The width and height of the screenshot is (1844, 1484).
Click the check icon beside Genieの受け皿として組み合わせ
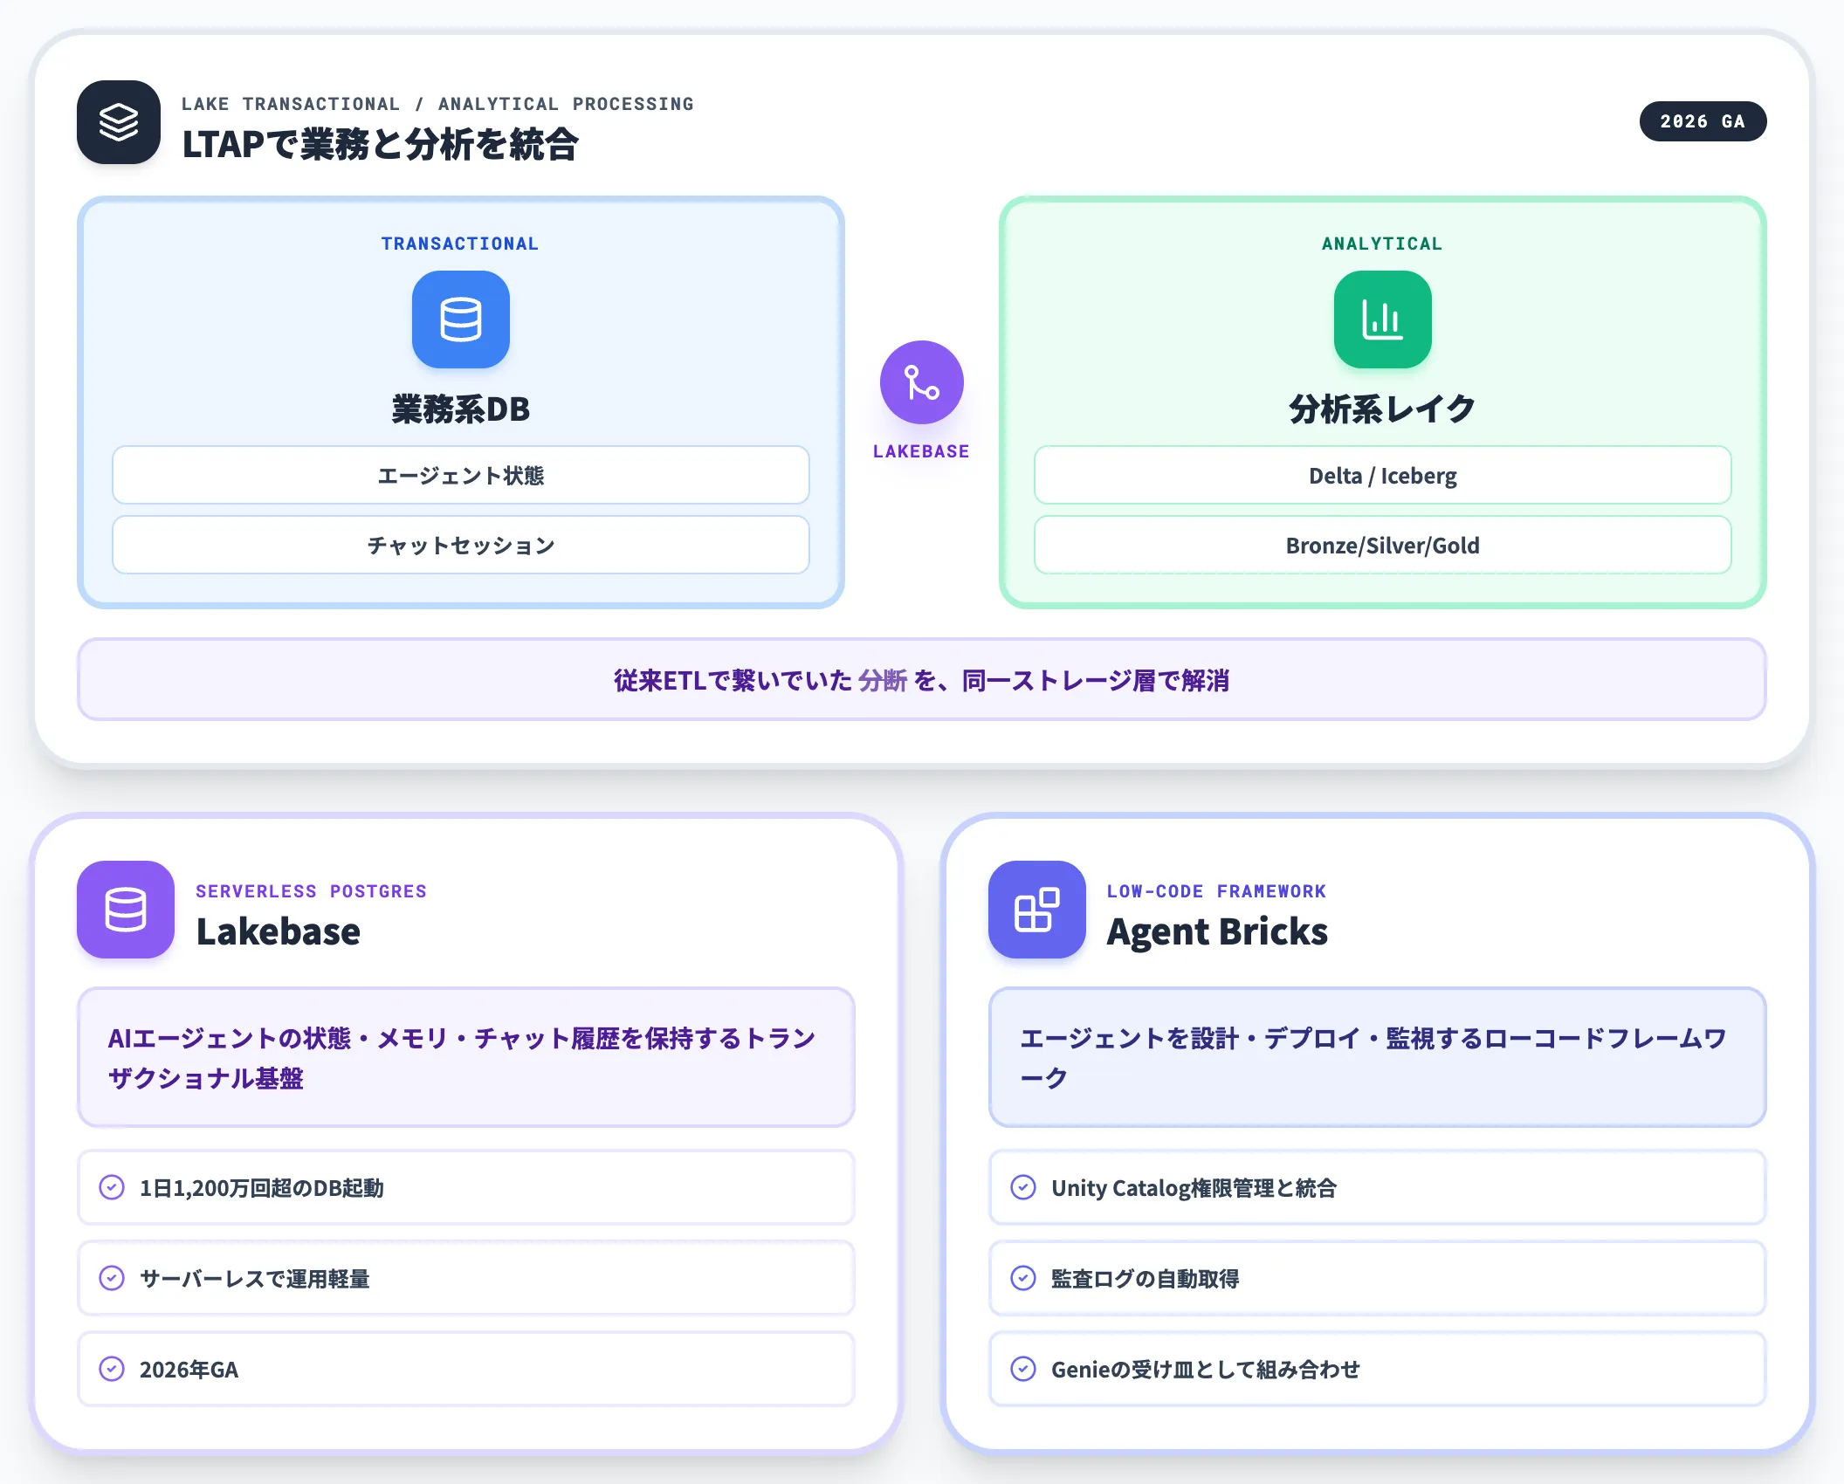point(1023,1369)
